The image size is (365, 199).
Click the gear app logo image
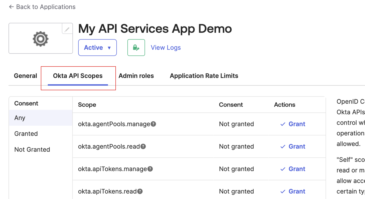[41, 39]
